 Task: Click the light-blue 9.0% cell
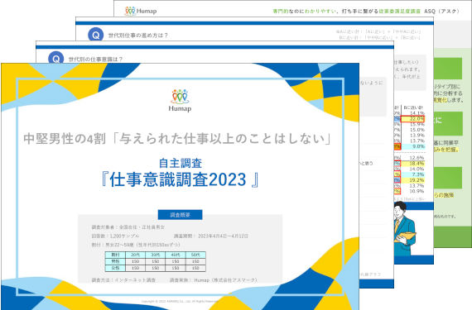click(413, 146)
